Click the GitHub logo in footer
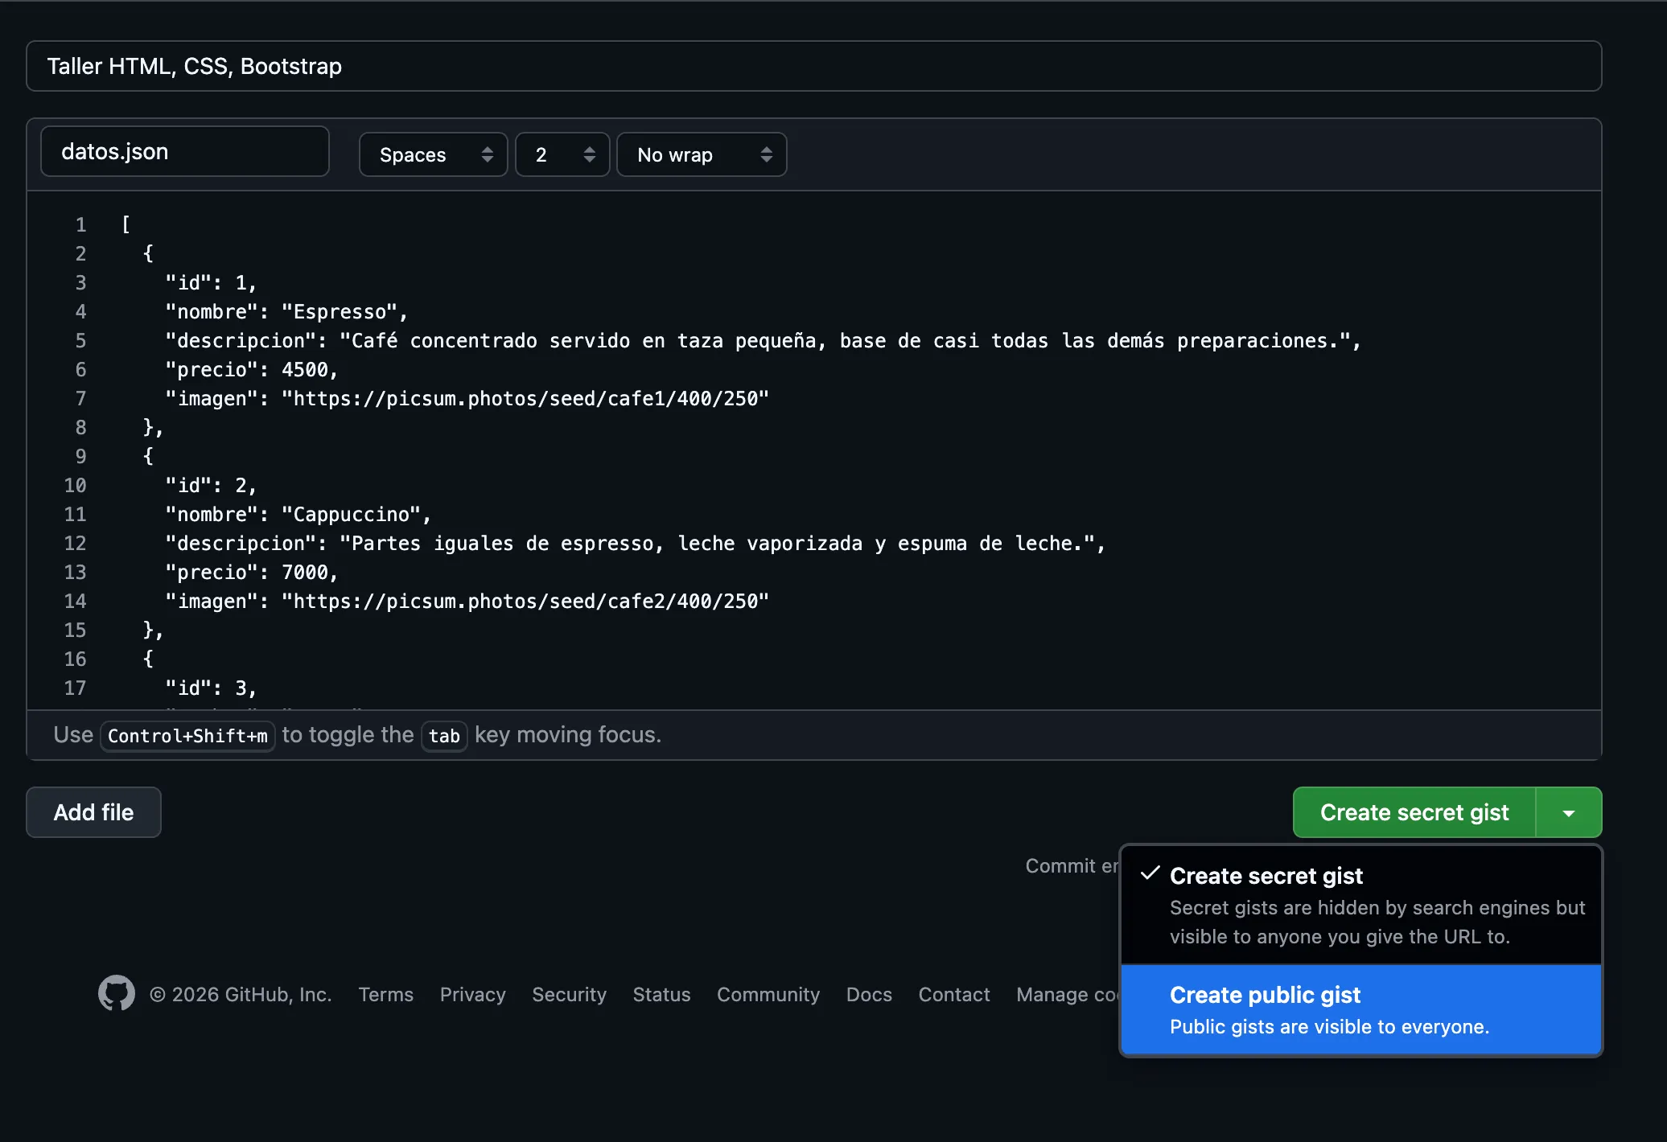 [x=117, y=993]
